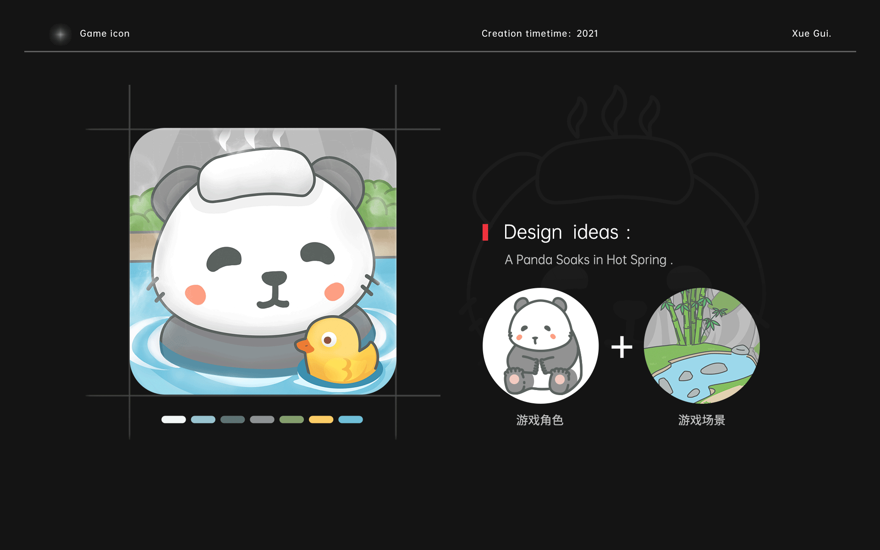Click the 游戏角色 caption label

tap(539, 420)
